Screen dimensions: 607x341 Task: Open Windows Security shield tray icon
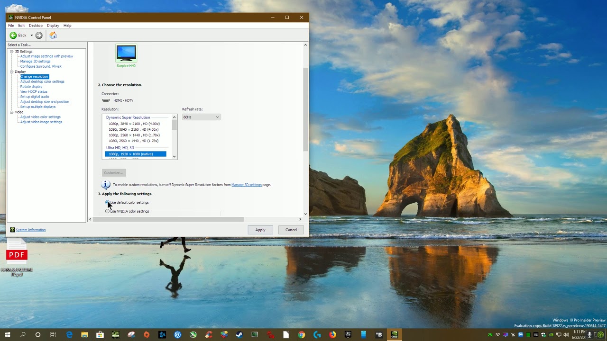click(x=543, y=335)
